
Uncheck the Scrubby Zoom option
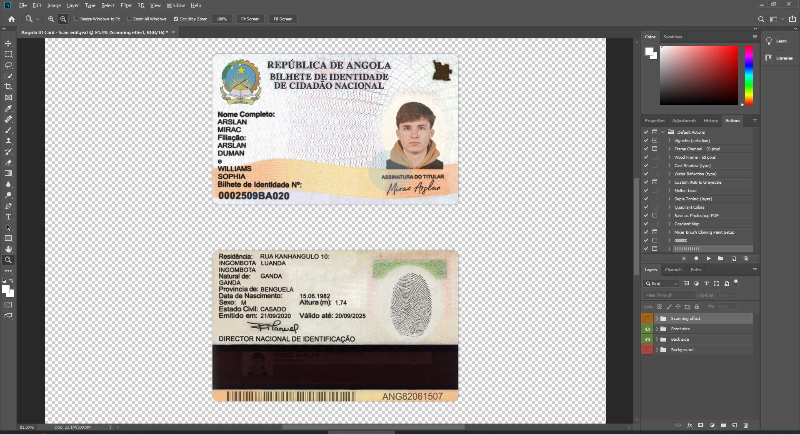pyautogui.click(x=176, y=19)
